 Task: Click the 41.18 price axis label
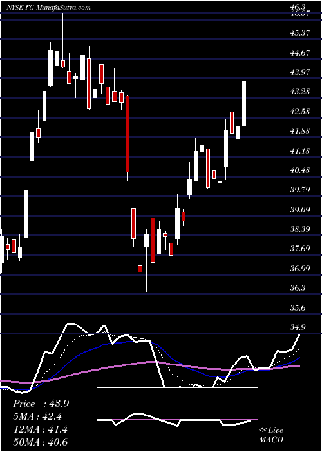(300, 150)
